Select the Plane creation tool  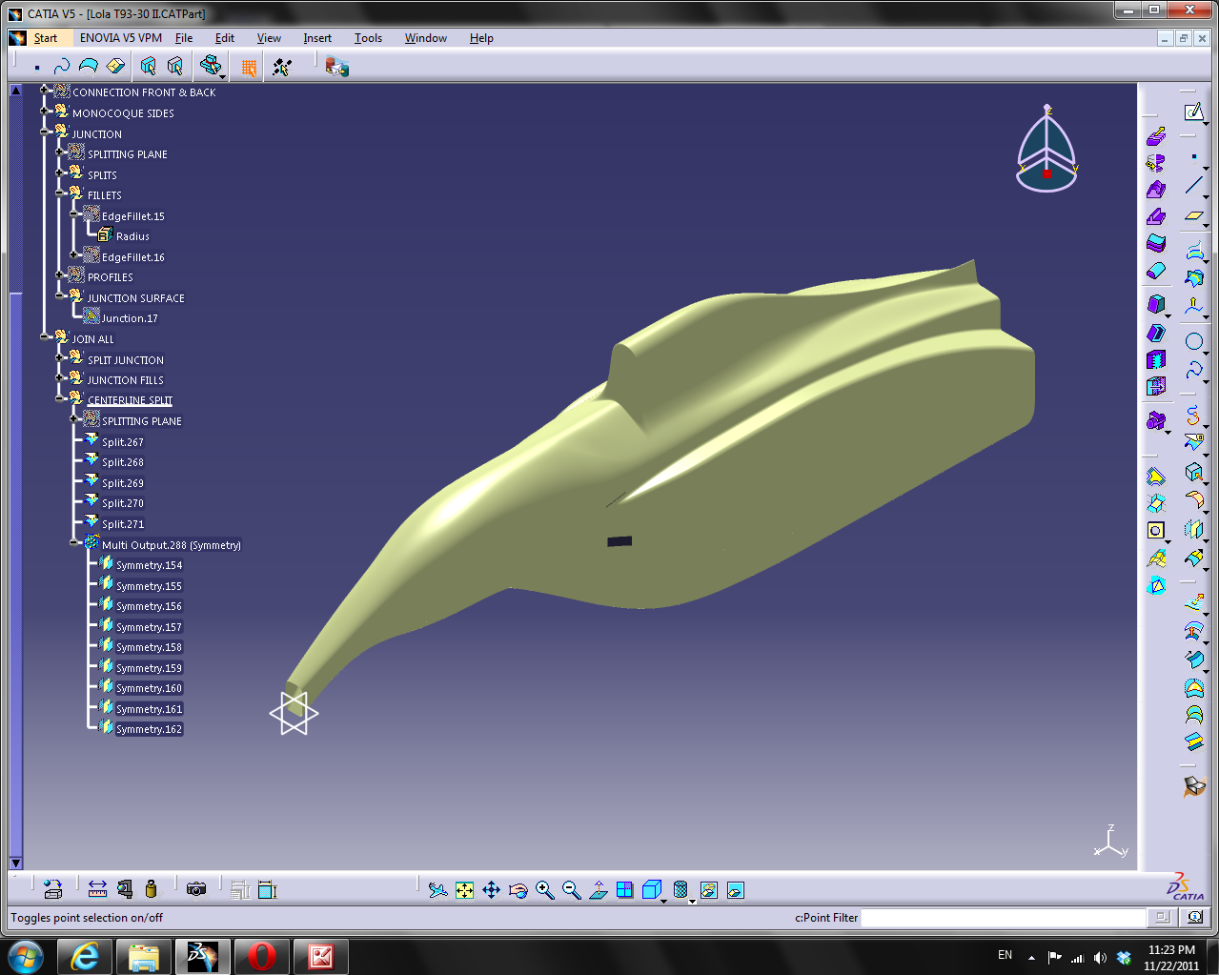click(1192, 216)
